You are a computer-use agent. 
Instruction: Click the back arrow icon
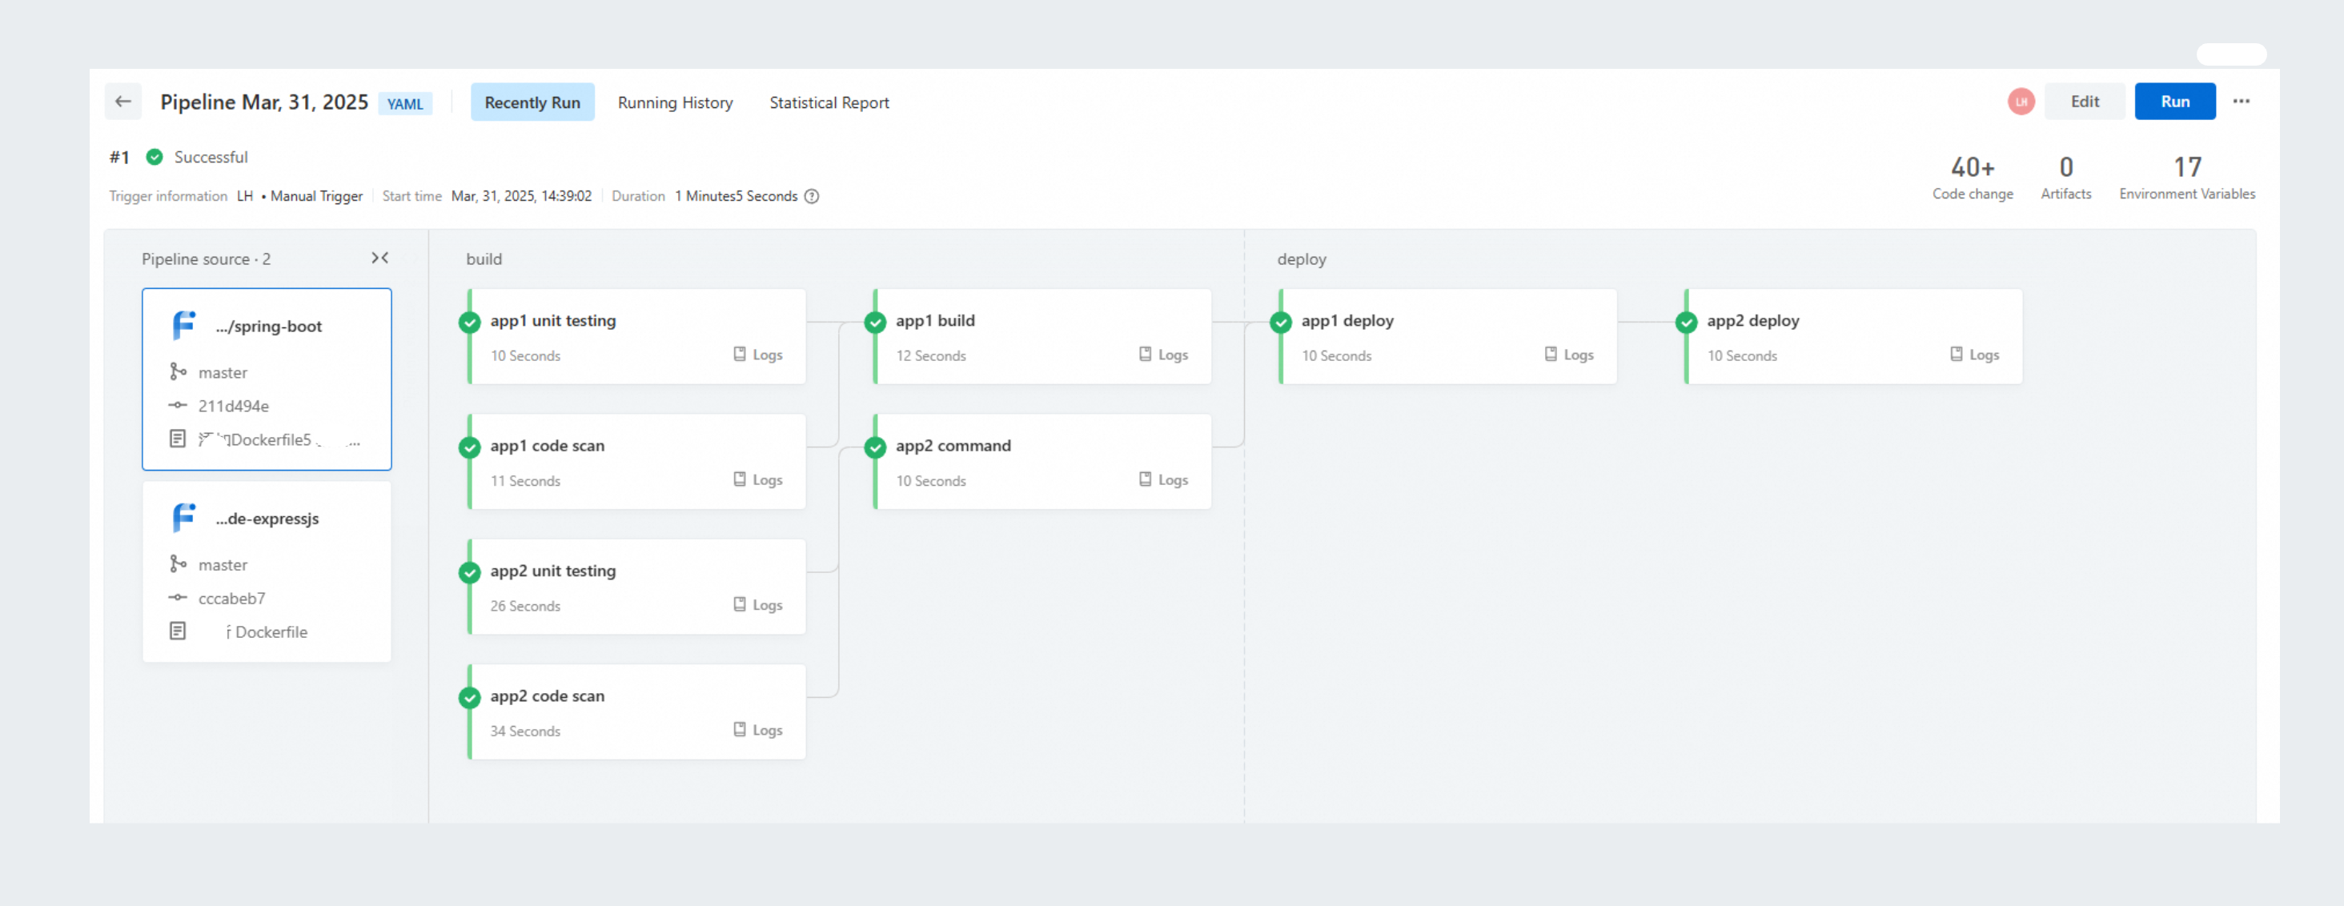point(122,102)
